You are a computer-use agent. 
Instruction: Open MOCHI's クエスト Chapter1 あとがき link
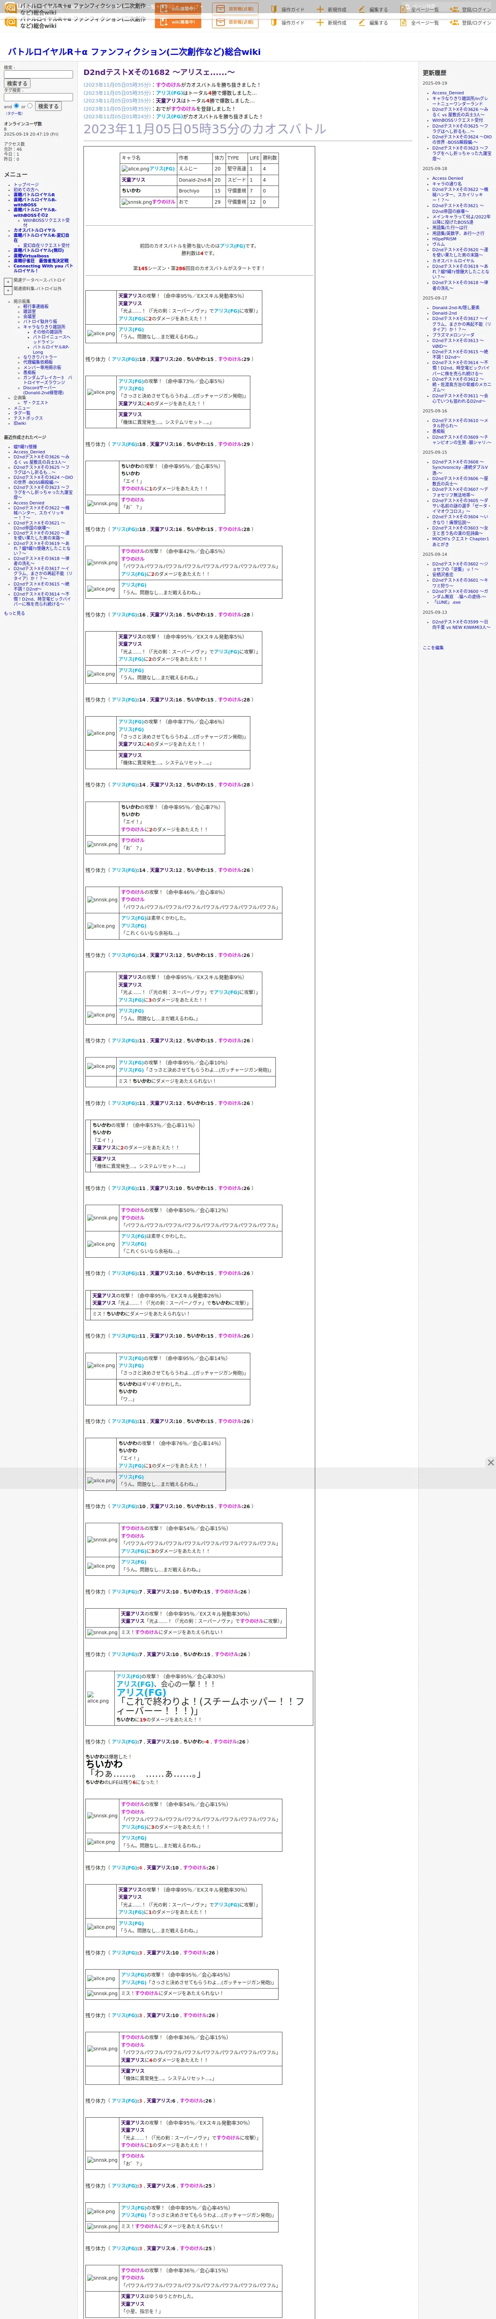click(460, 541)
